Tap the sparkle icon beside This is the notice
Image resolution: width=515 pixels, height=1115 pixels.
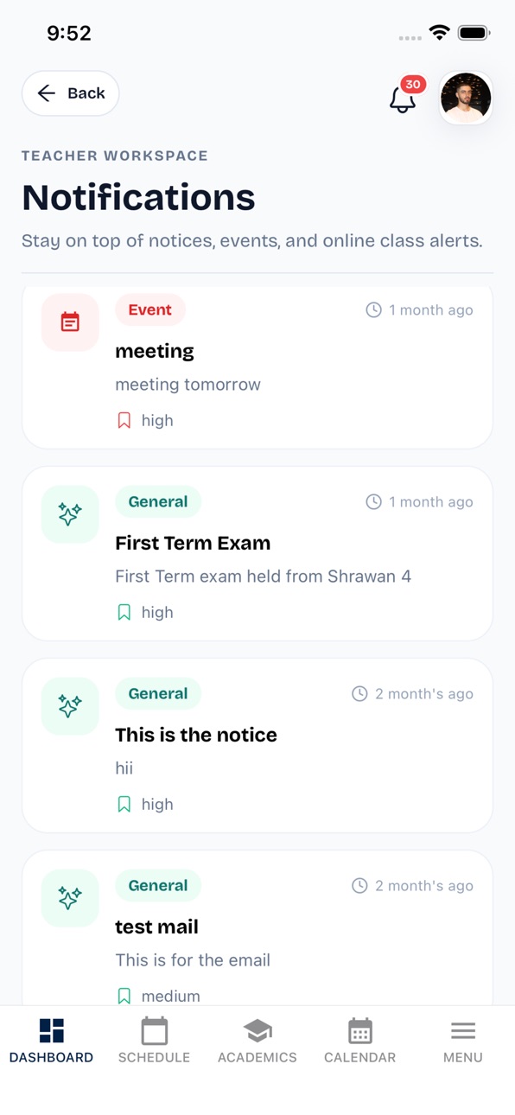70,706
